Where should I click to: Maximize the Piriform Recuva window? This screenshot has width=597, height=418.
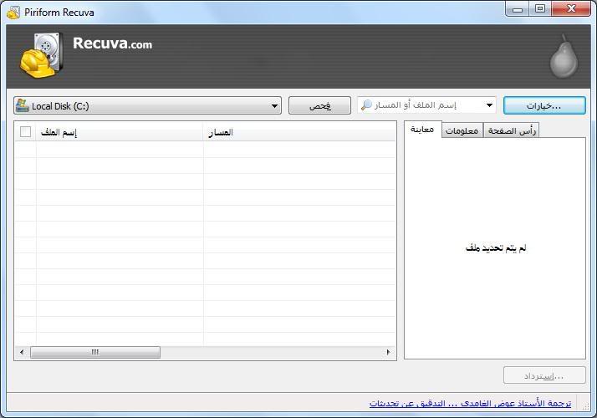pos(540,9)
